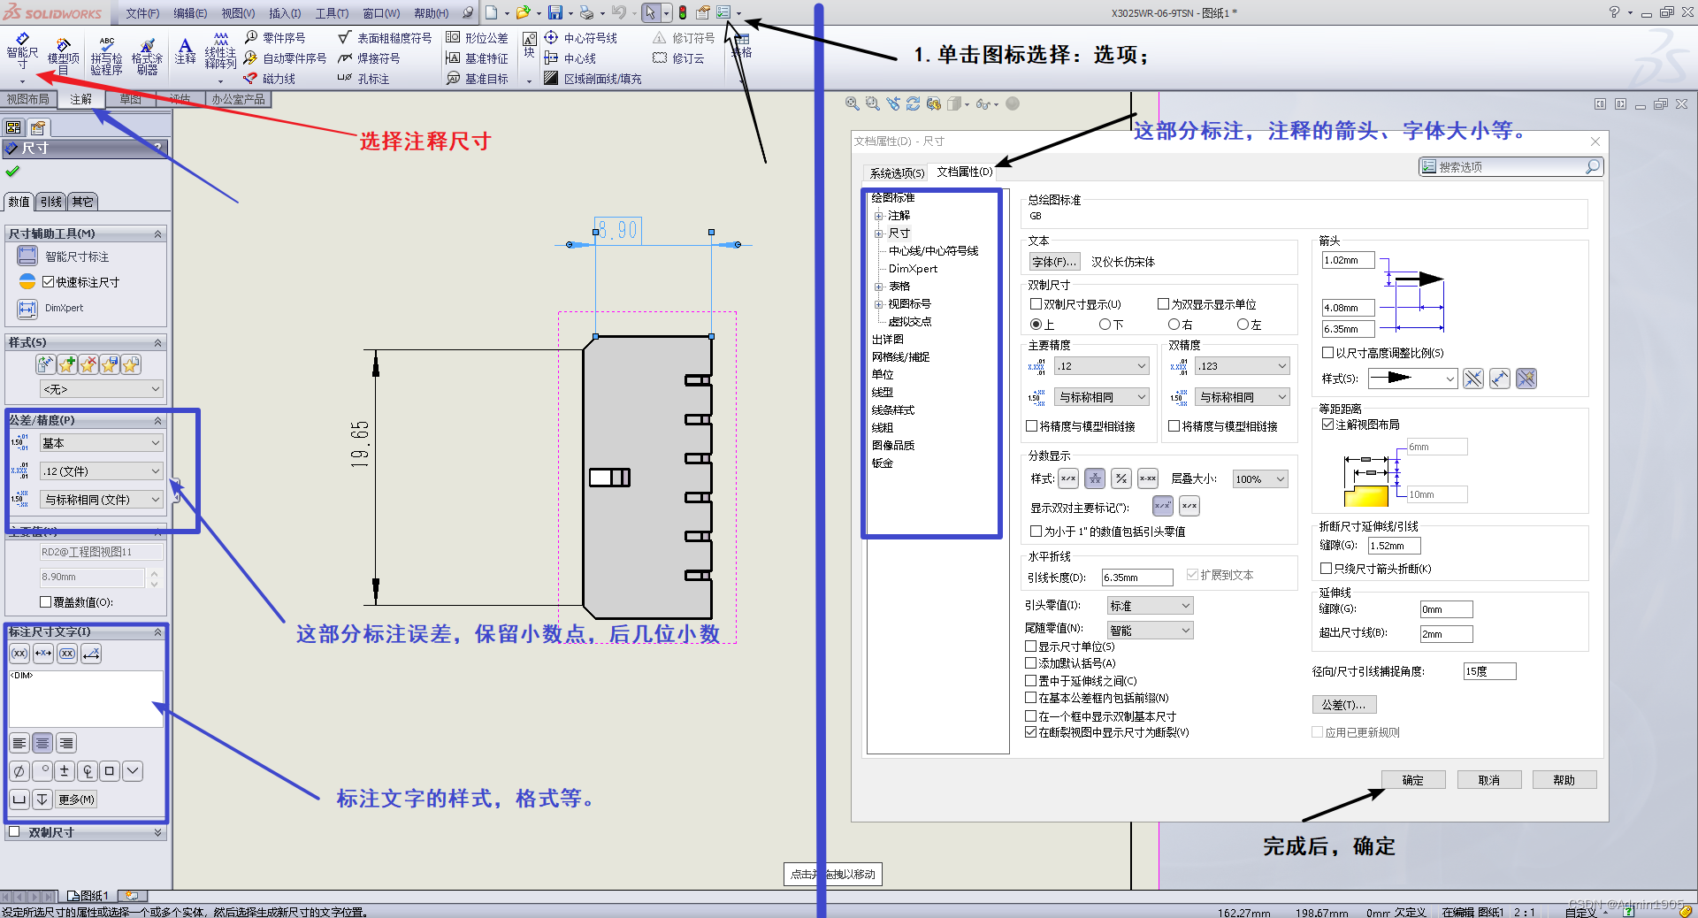Center-justify dimension text
The height and width of the screenshot is (918, 1698).
pos(42,743)
